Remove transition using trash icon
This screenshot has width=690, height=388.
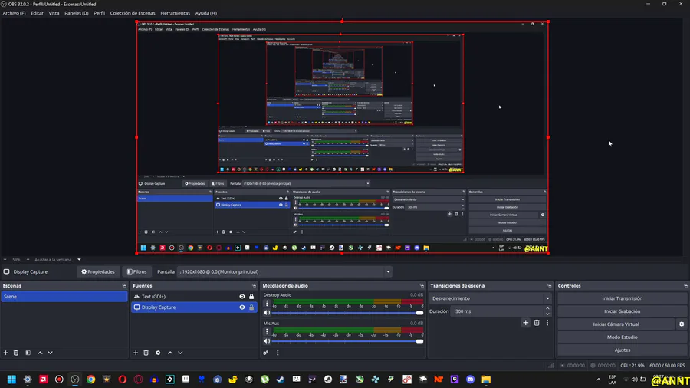[537, 323]
